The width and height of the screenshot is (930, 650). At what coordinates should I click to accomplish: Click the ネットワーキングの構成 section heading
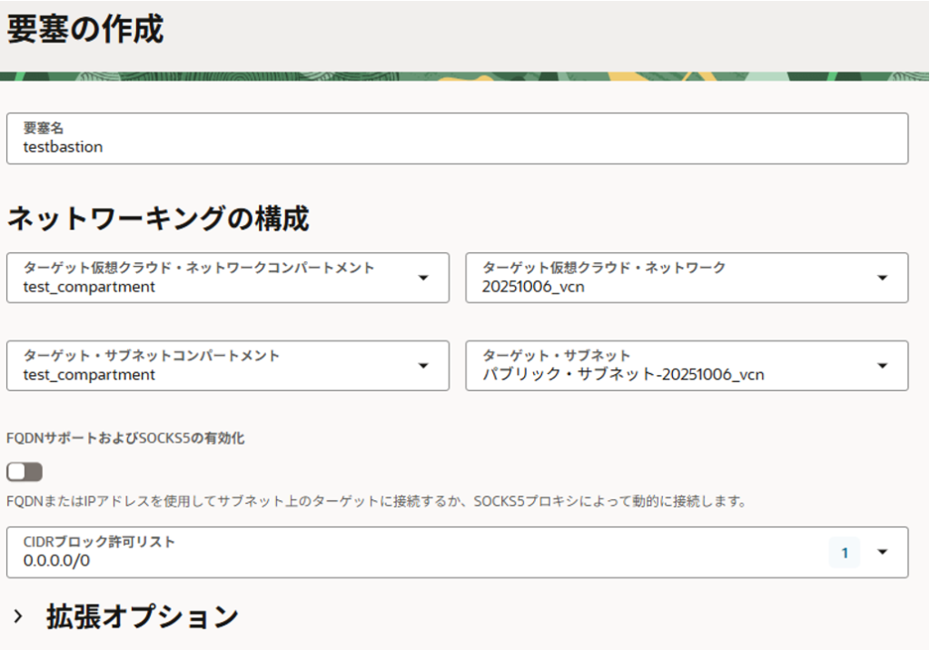pyautogui.click(x=158, y=219)
